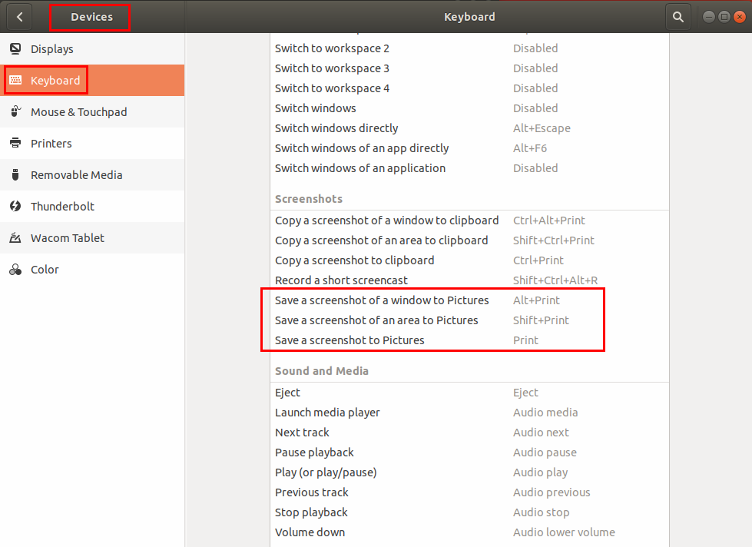Open the Displays panel
Image resolution: width=752 pixels, height=547 pixels.
[92, 49]
